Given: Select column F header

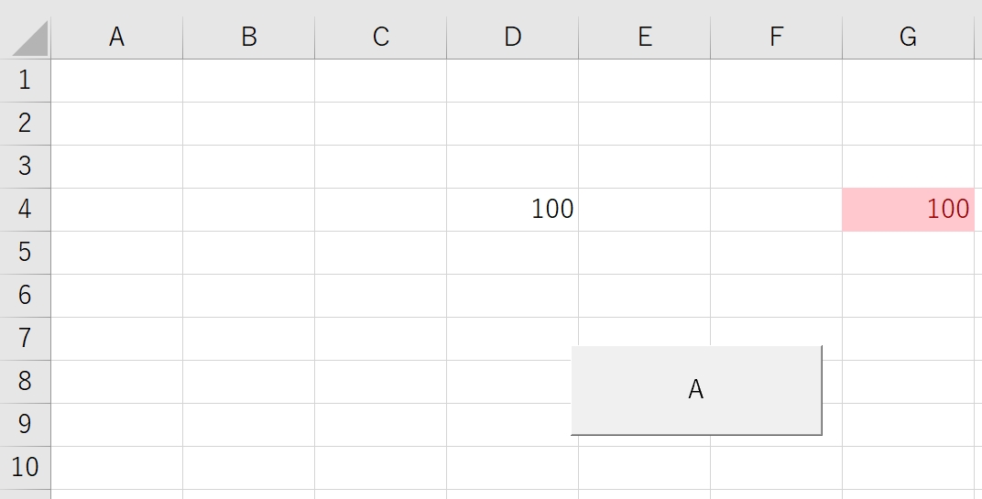Looking at the screenshot, I should (777, 38).
